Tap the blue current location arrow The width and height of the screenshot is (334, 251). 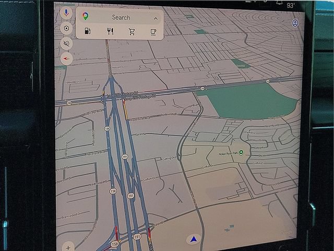(x=194, y=239)
